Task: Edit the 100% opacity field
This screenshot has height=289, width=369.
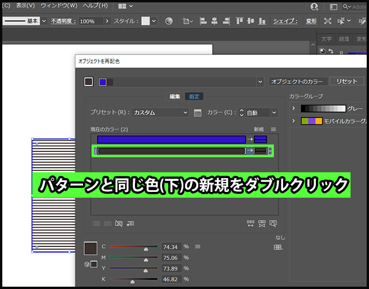Action: click(91, 21)
